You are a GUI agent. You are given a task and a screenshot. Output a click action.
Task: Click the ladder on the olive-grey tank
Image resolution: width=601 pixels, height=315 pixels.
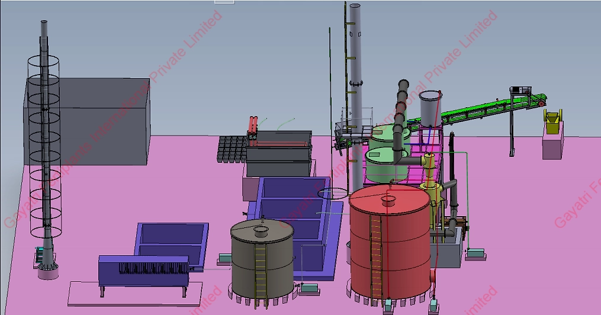click(x=261, y=275)
